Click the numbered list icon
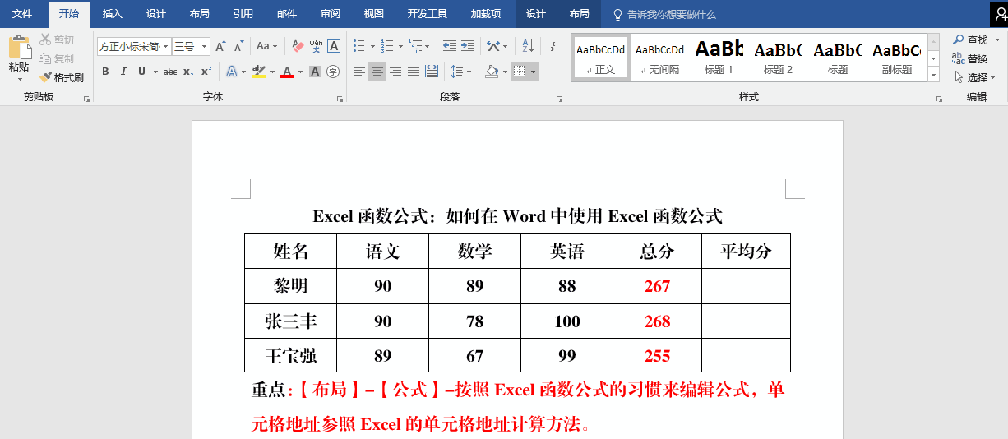The width and height of the screenshot is (1008, 439). [386, 47]
